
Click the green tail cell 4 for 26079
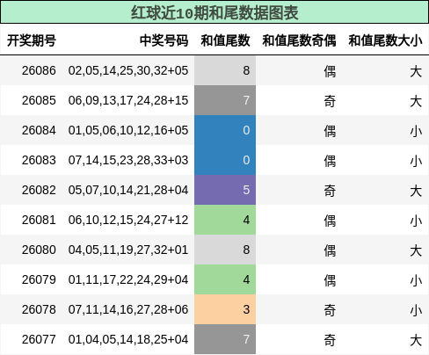(225, 279)
